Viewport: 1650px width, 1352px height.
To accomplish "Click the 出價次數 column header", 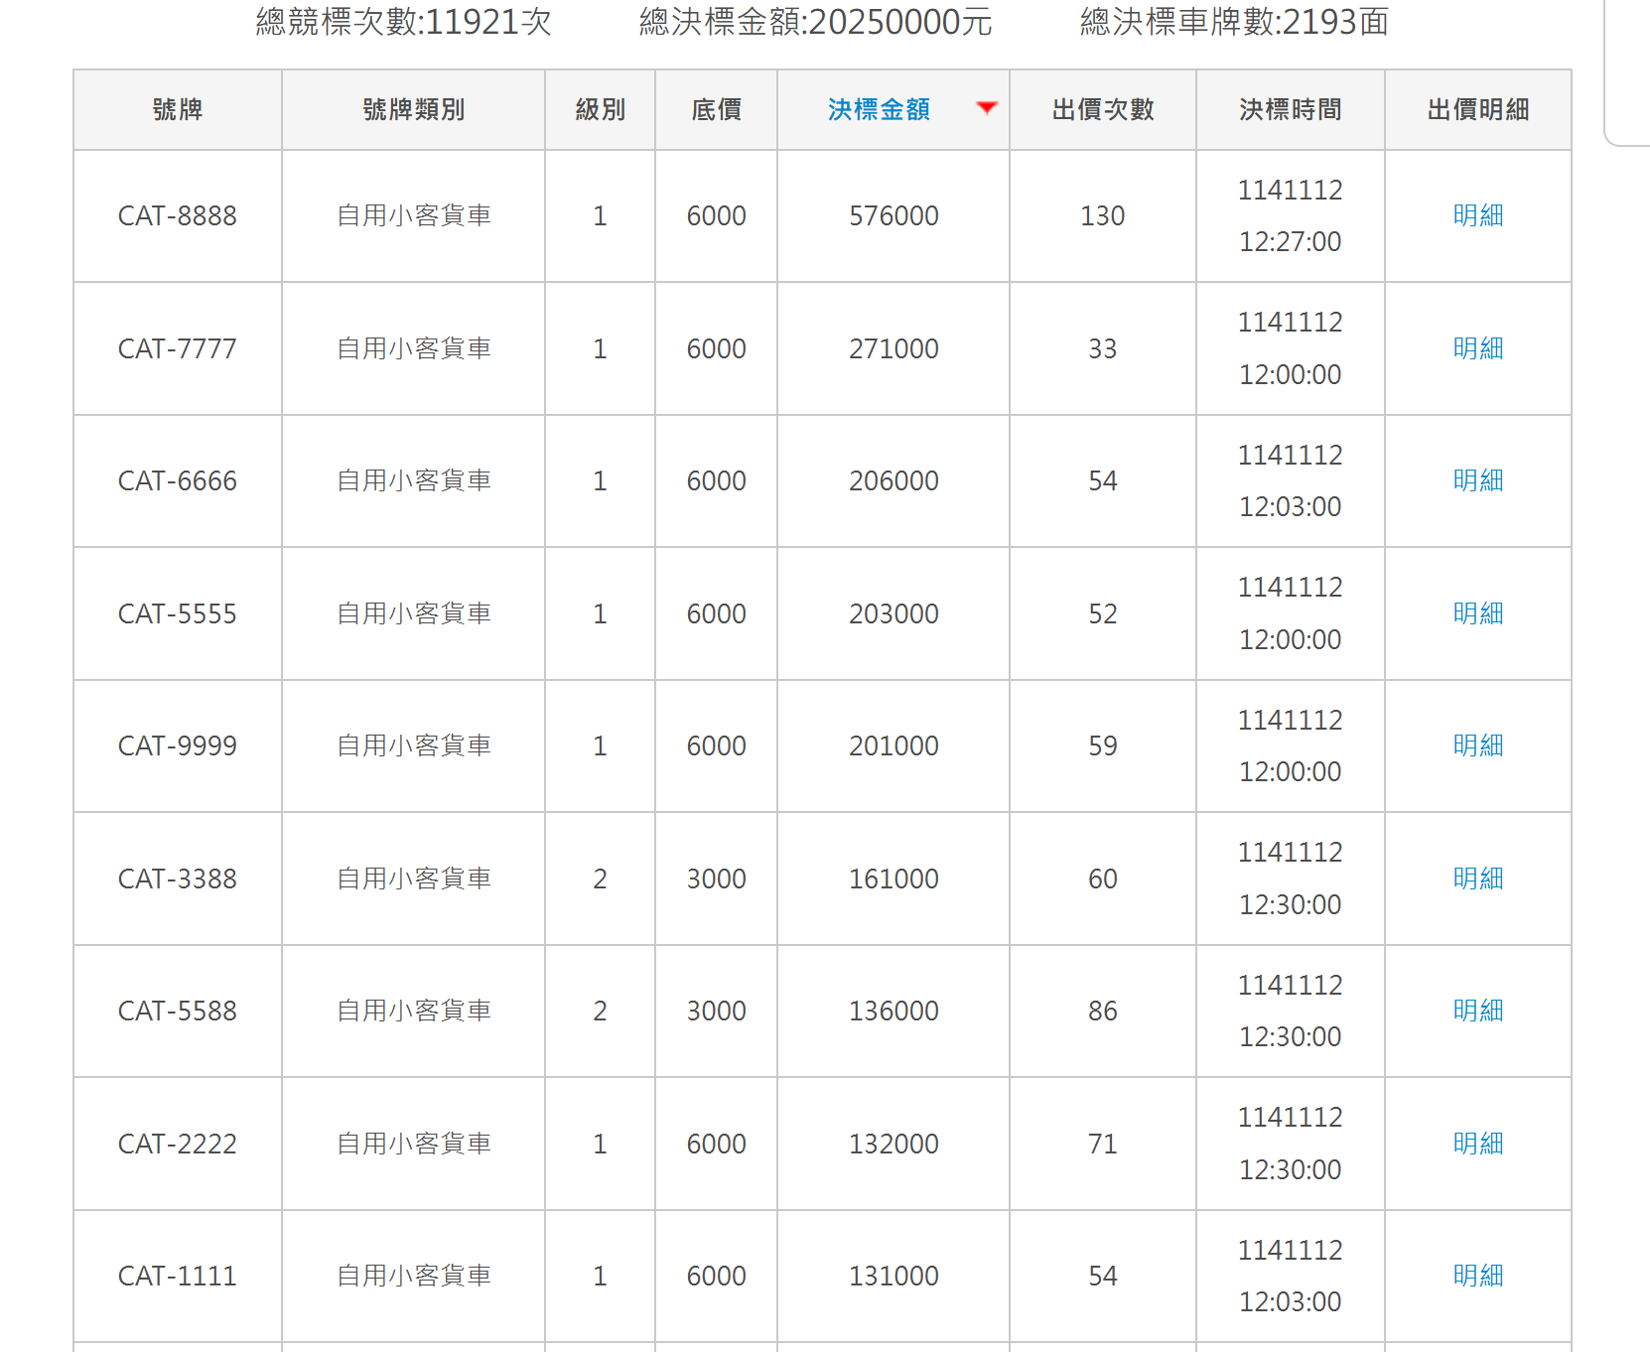I will coord(1102,110).
